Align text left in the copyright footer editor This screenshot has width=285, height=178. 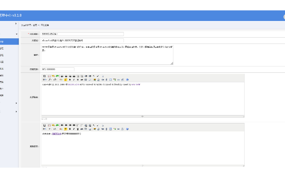click(x=62, y=76)
